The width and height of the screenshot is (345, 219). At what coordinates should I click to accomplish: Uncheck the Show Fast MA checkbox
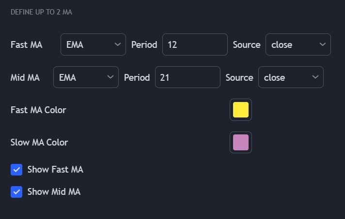coord(16,170)
